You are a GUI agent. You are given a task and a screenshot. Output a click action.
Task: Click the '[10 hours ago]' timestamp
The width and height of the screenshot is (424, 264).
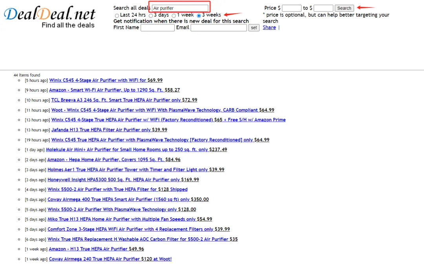coord(37,100)
